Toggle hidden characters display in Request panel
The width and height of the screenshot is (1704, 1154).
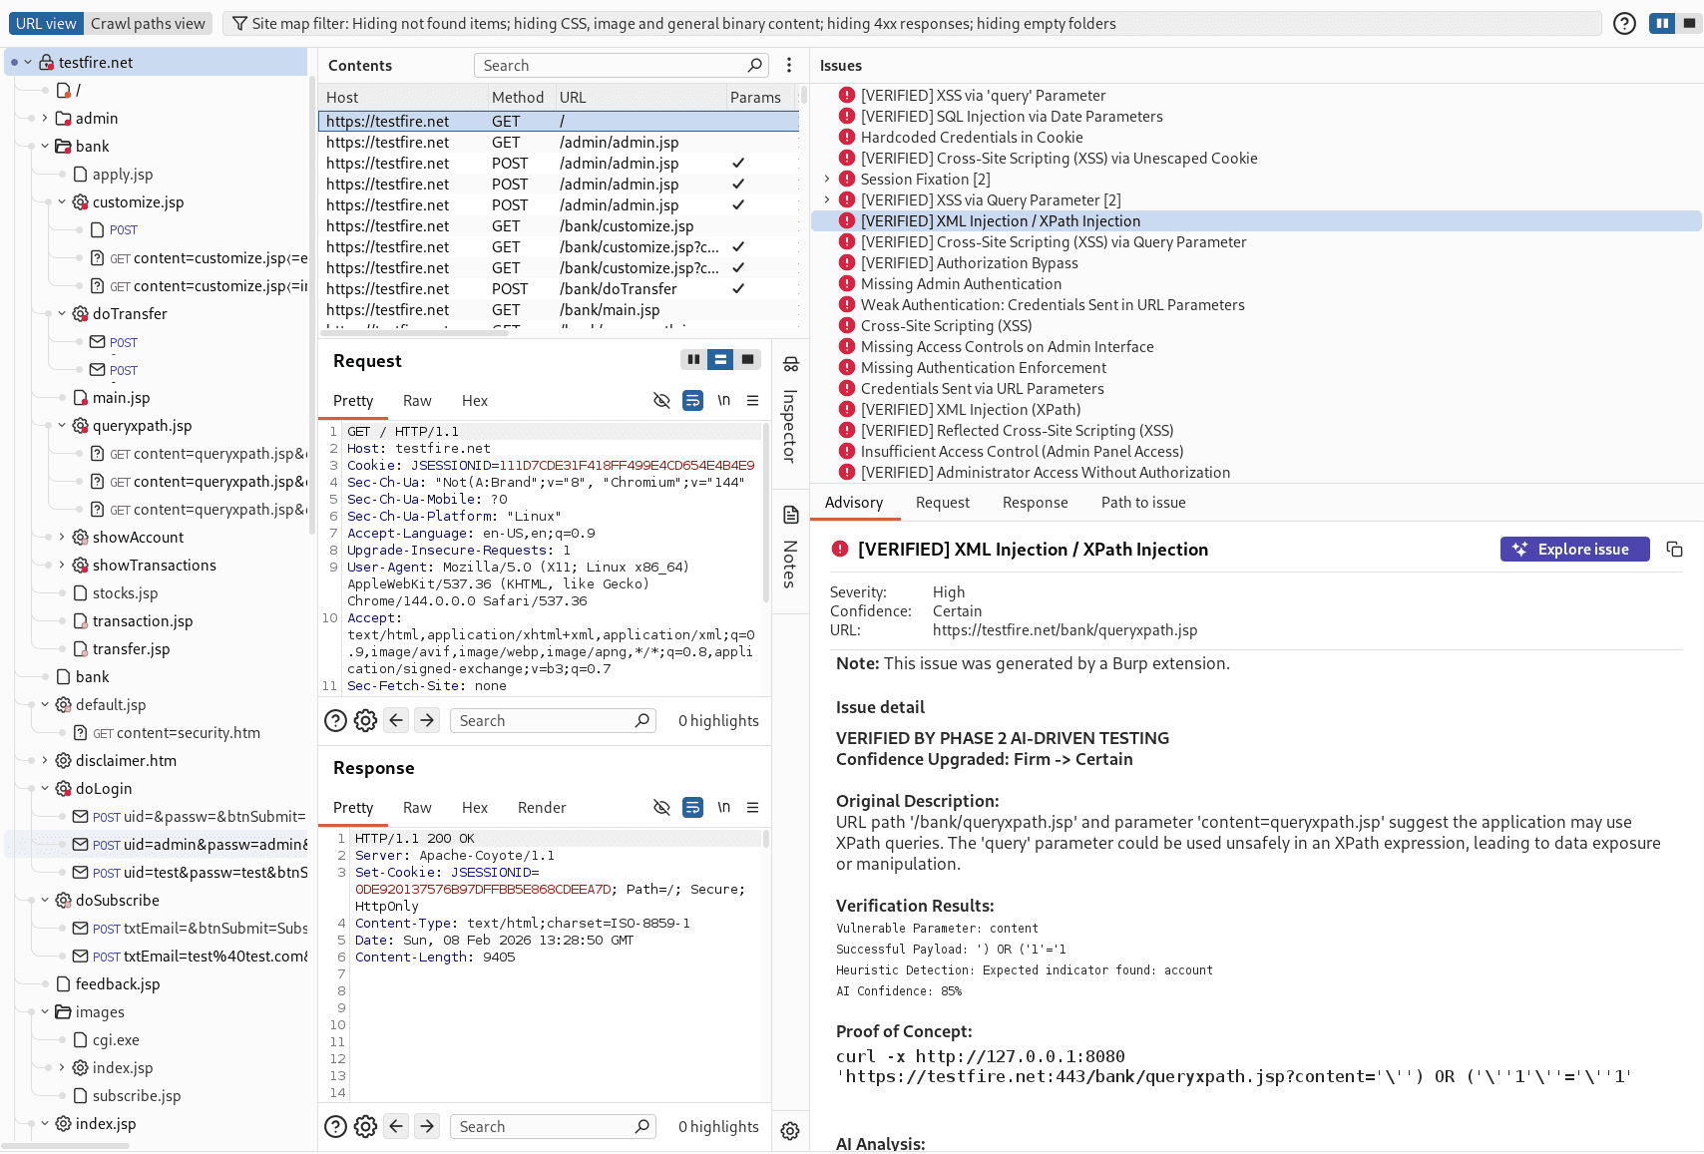661,401
